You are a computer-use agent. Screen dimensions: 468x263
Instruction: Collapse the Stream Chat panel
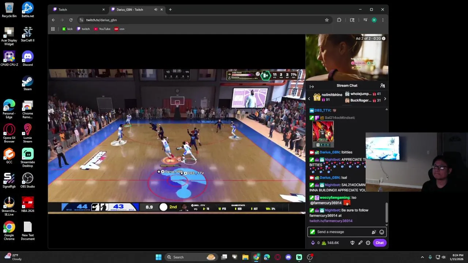[x=312, y=87]
